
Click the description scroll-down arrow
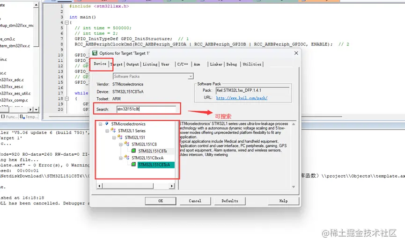pyautogui.click(x=294, y=187)
